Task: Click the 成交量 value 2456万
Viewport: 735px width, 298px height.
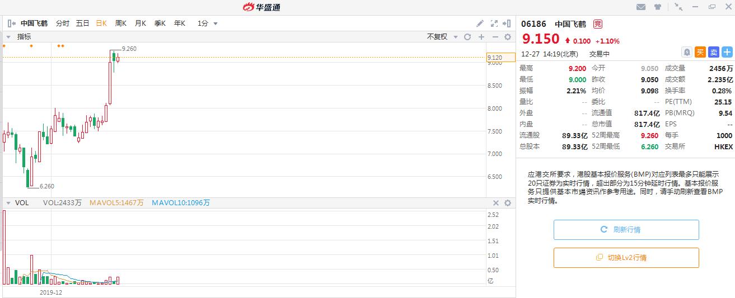Action: [x=720, y=68]
